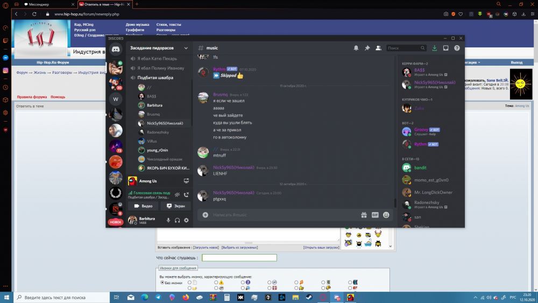Screen dimensions: 538x303
Task: Click 'Выбрать из загруженных' link
Action: (239, 248)
